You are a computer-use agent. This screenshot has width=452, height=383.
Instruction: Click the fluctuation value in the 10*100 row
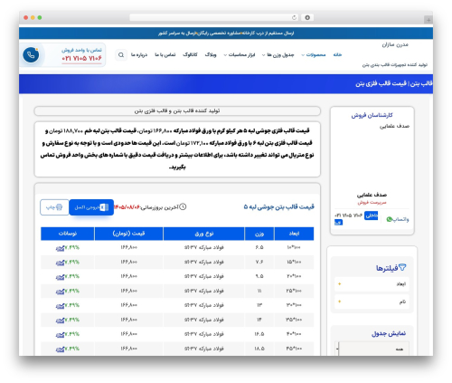click(72, 247)
